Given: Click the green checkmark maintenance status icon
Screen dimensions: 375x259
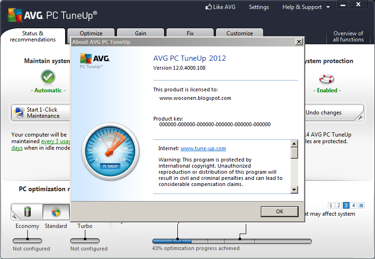Looking at the screenshot, I should click(48, 77).
